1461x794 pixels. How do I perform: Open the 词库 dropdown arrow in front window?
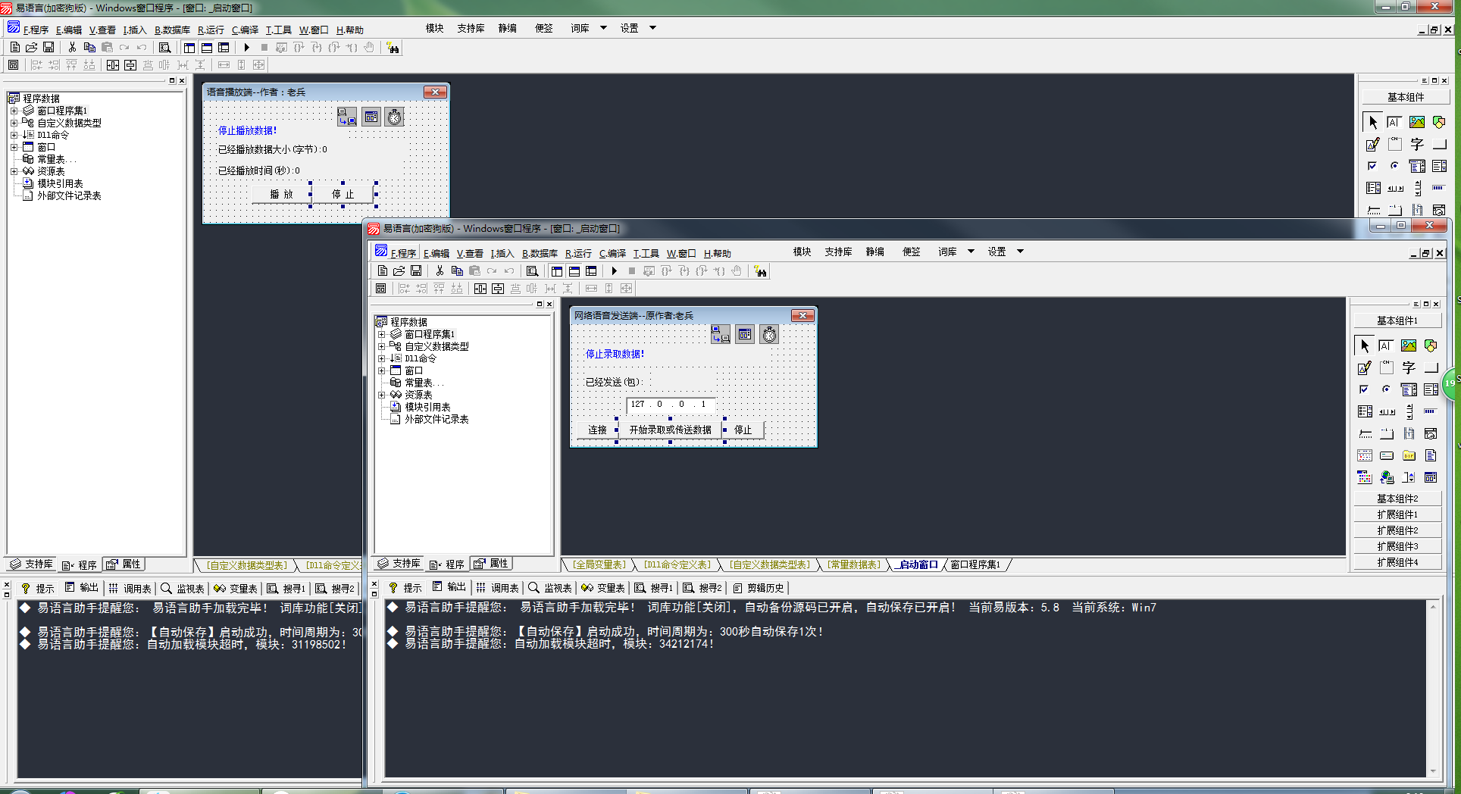[971, 252]
